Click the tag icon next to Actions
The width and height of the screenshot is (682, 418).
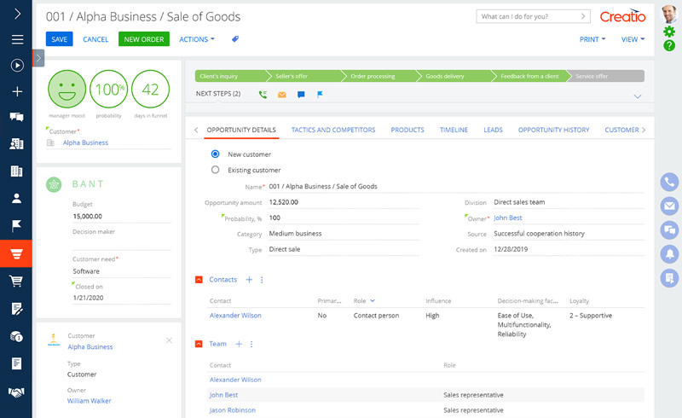click(235, 39)
